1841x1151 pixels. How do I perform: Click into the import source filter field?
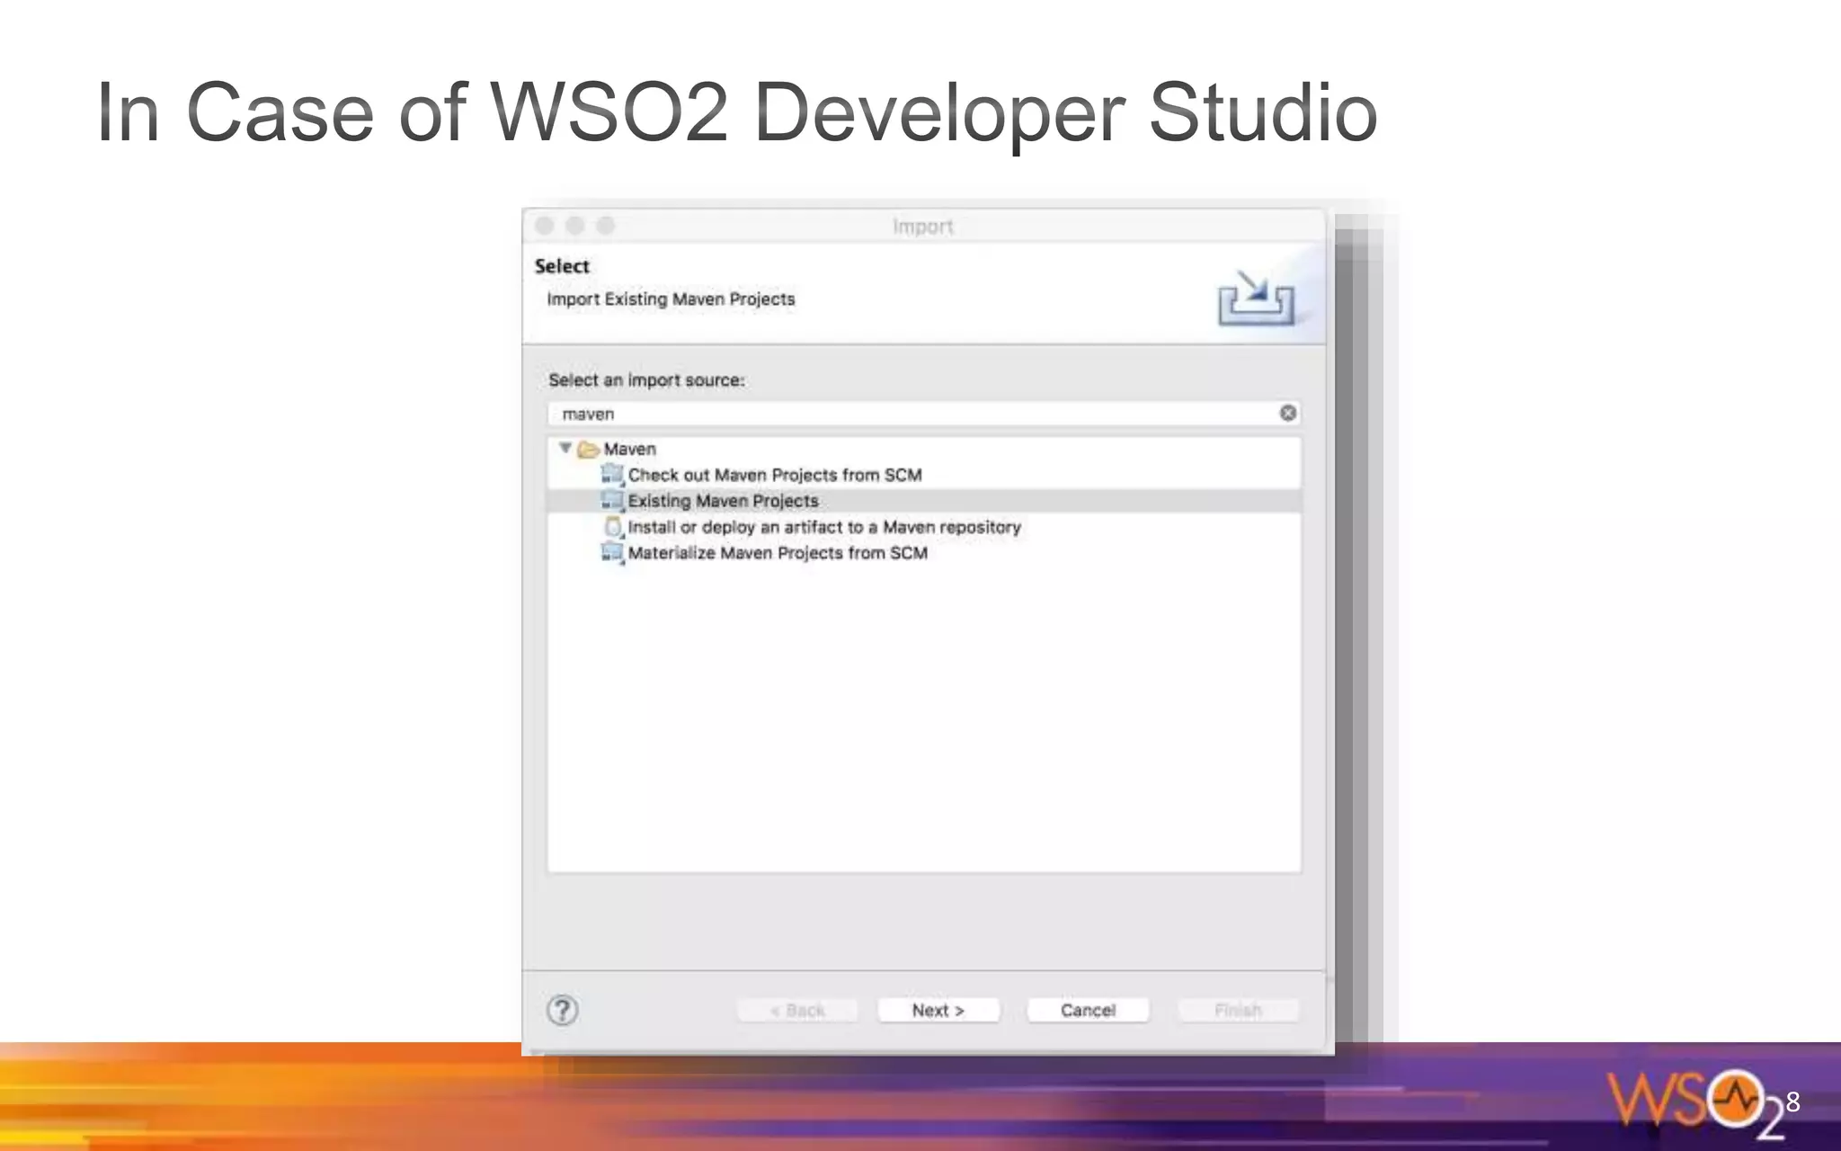click(899, 414)
